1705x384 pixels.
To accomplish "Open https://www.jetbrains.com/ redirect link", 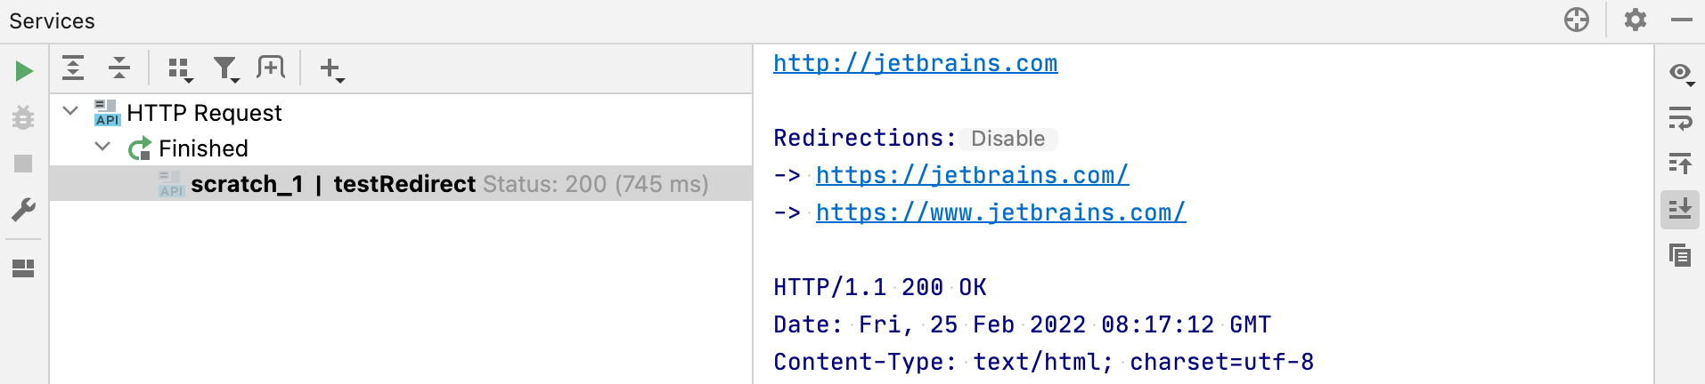I will pos(1000,212).
